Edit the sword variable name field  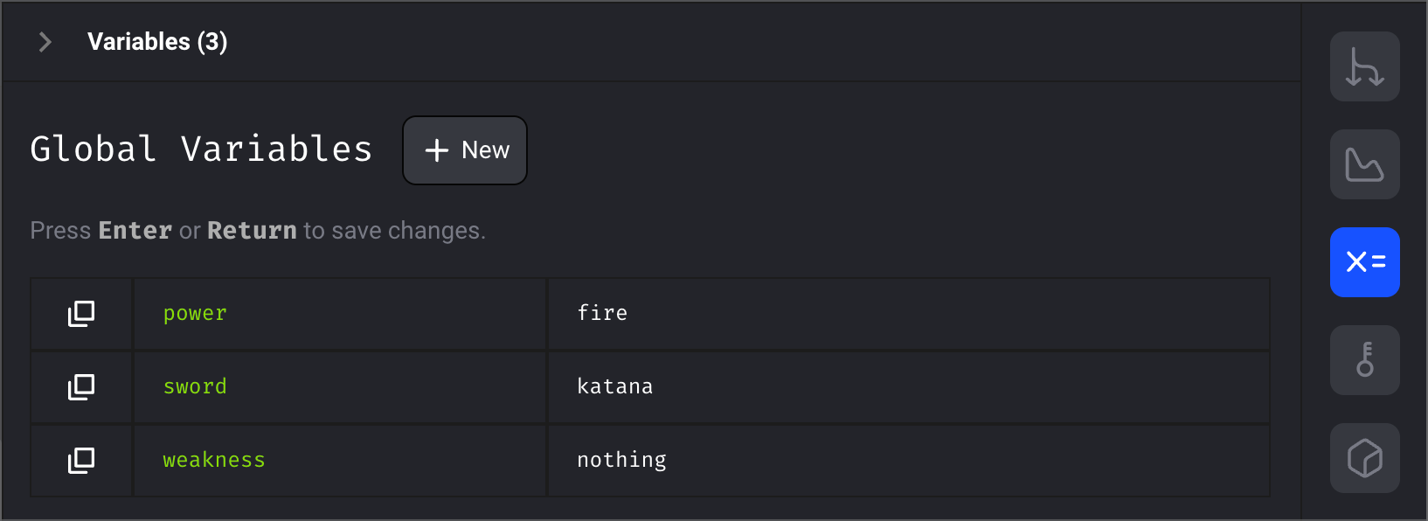coord(340,387)
